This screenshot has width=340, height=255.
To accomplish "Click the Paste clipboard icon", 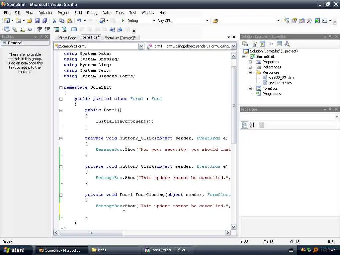I will 70,21.
